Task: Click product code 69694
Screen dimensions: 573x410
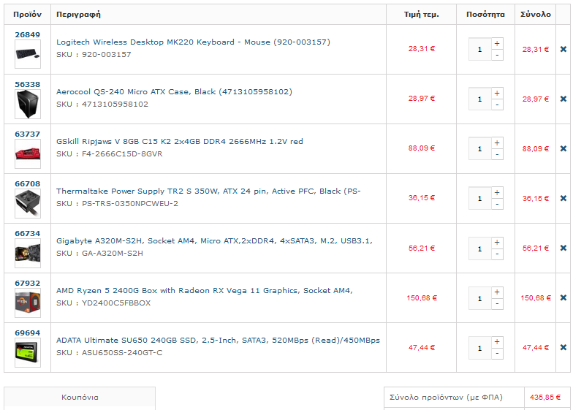Action: (x=28, y=333)
